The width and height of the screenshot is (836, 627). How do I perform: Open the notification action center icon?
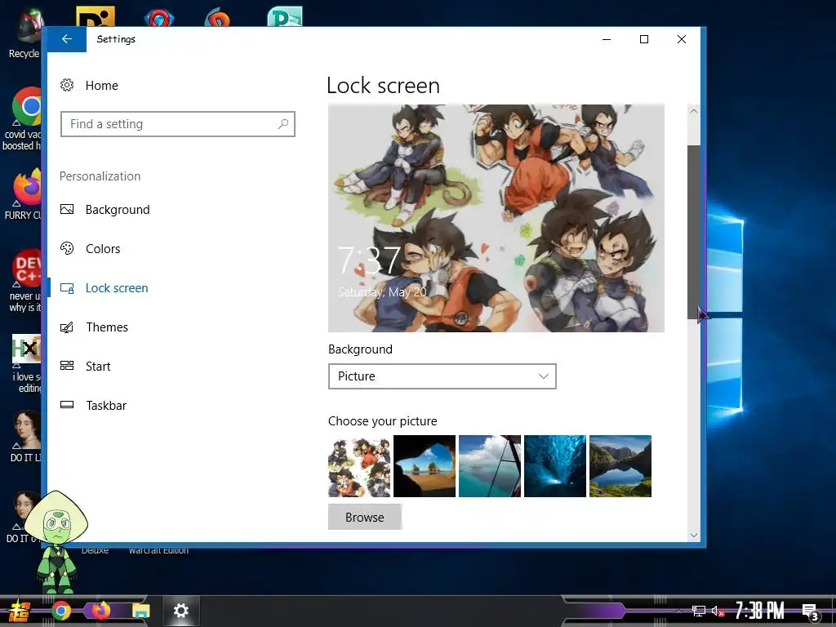(x=811, y=611)
